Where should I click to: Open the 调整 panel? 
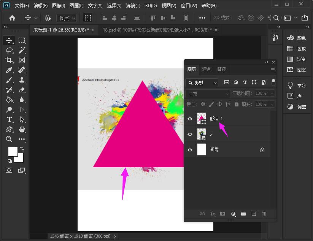pos(296,107)
